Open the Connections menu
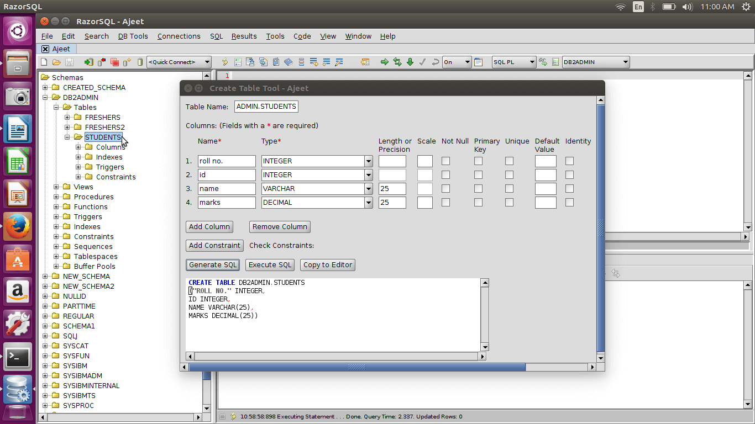Image resolution: width=755 pixels, height=424 pixels. point(179,36)
